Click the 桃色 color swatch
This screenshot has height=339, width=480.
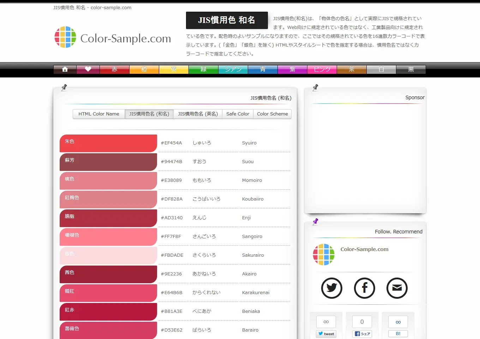point(108,181)
